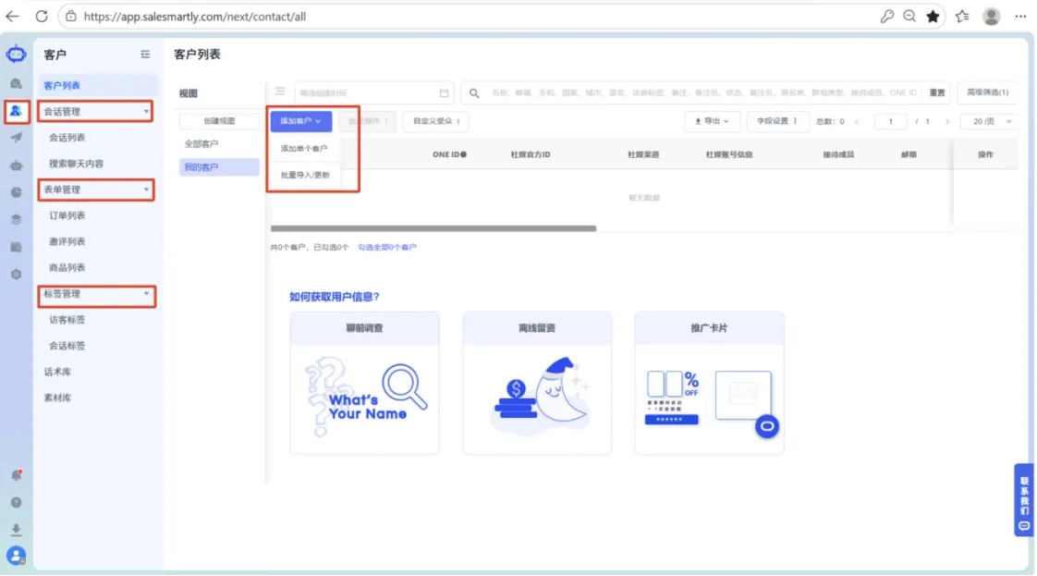Click the floating chat bubble on 推广卡片
This screenshot has width=1037, height=576.
coord(766,426)
